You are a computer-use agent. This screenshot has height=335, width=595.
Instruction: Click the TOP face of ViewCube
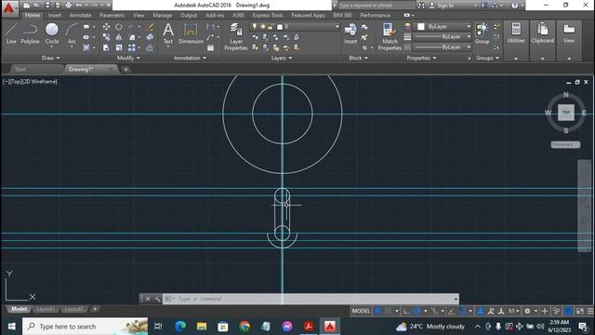click(566, 113)
